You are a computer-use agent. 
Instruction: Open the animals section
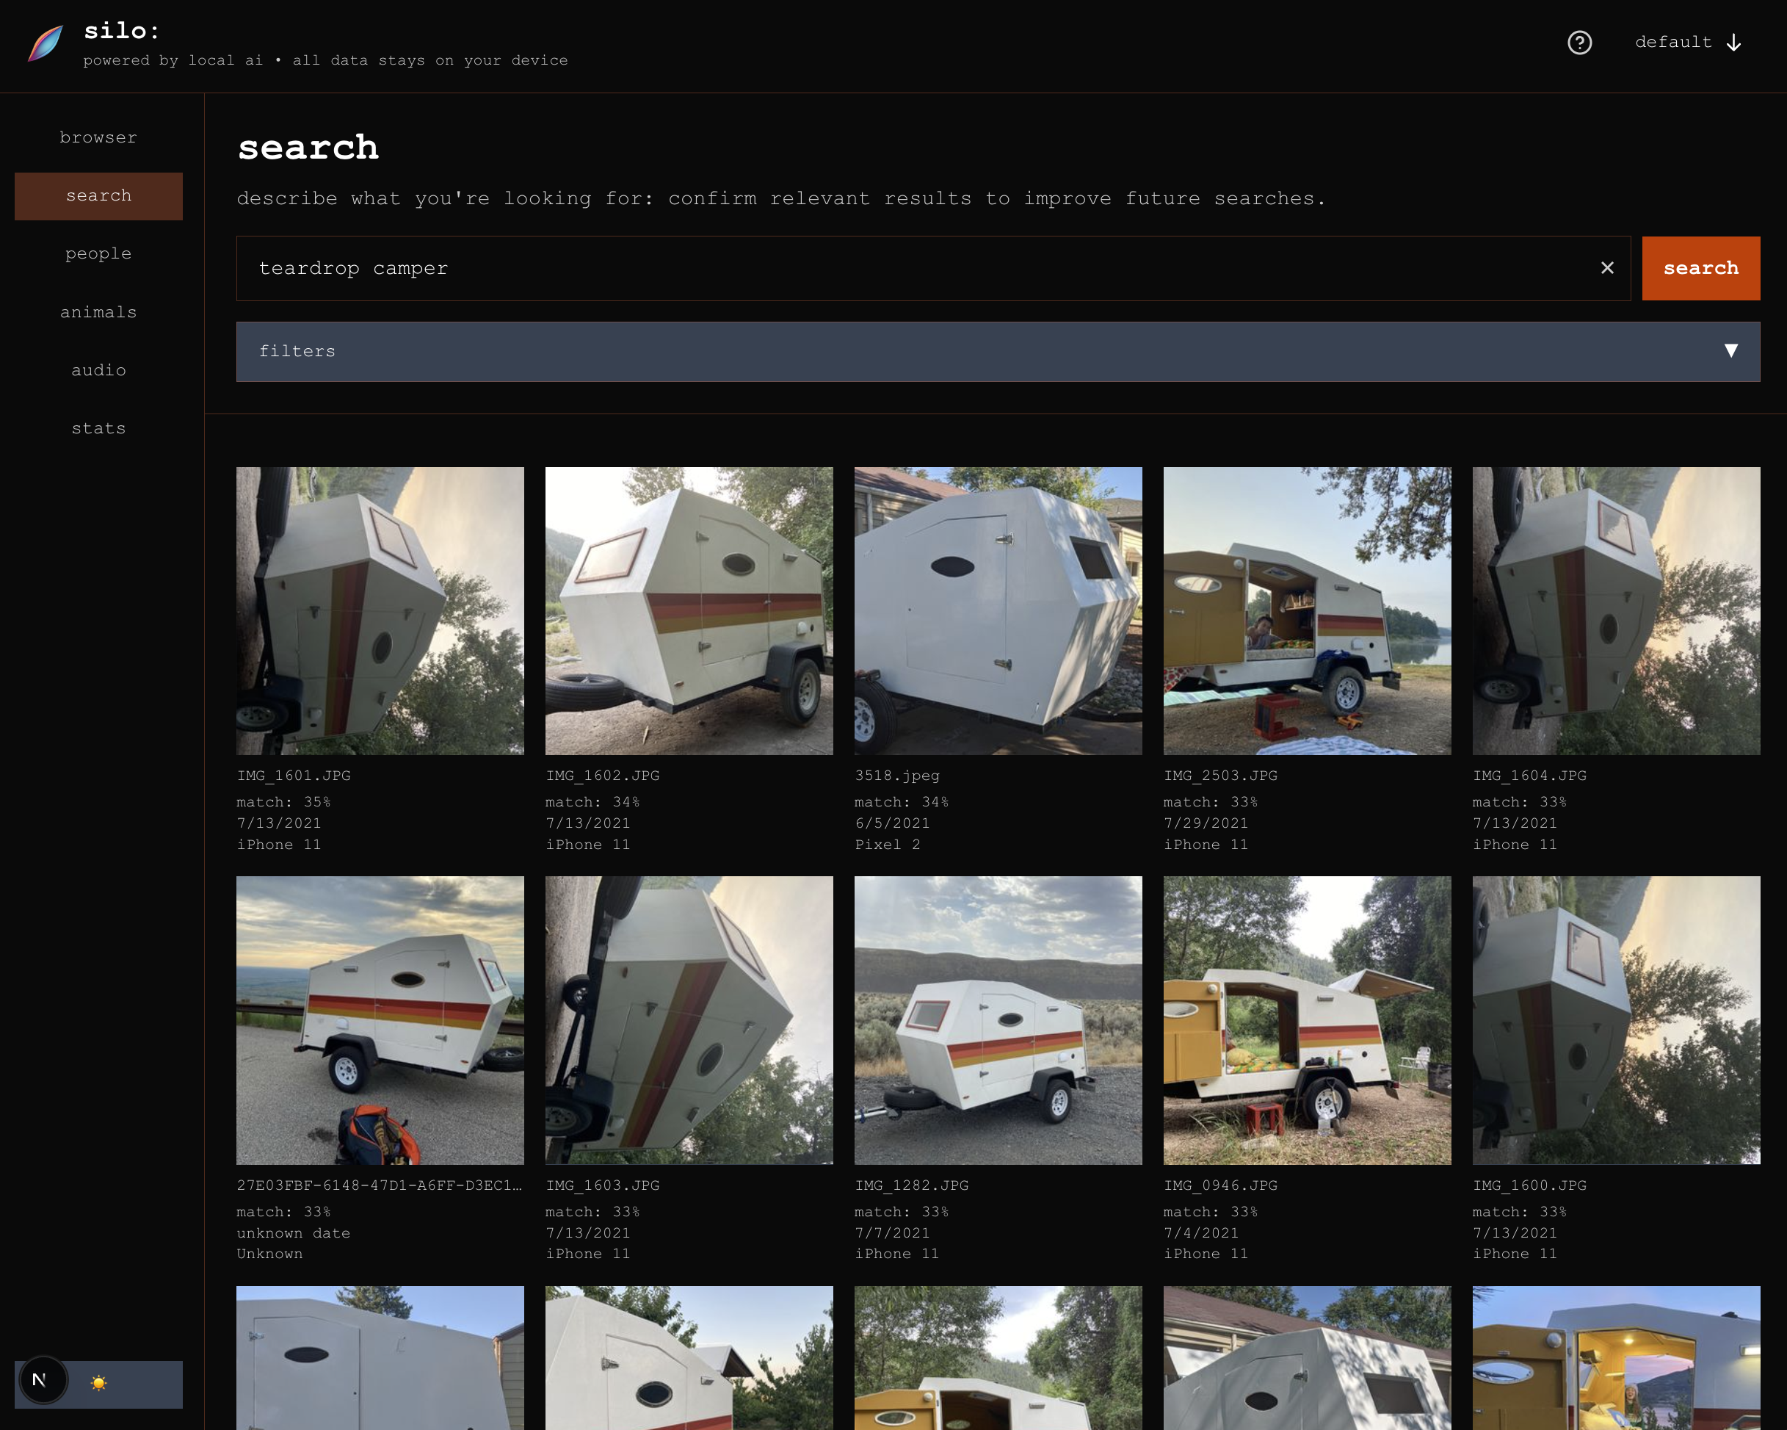(98, 311)
